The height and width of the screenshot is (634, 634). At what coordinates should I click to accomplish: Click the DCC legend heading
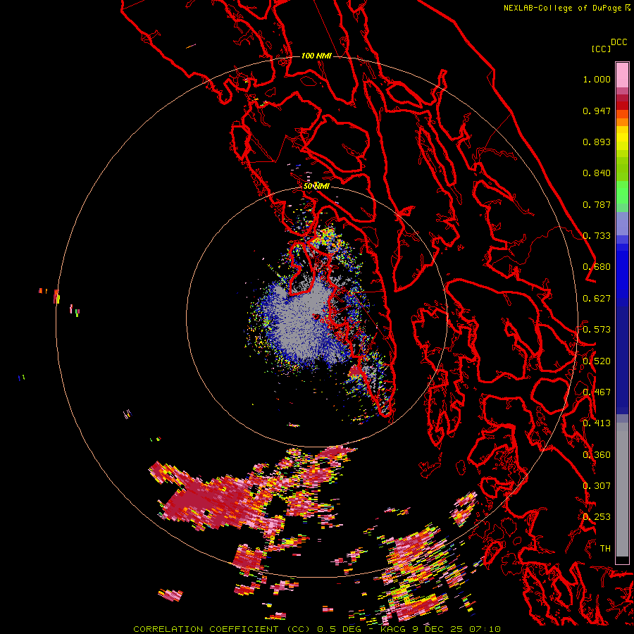pos(619,42)
